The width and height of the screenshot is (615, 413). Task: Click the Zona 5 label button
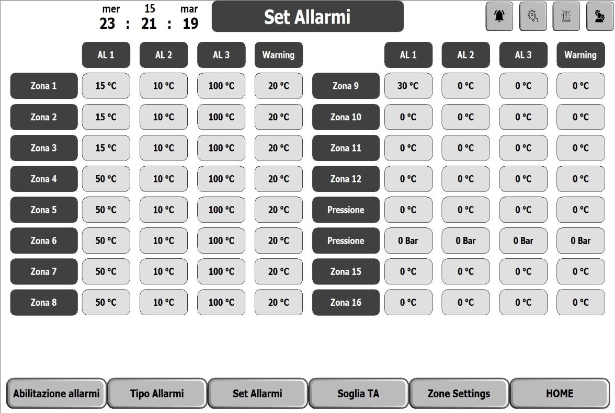(x=44, y=210)
